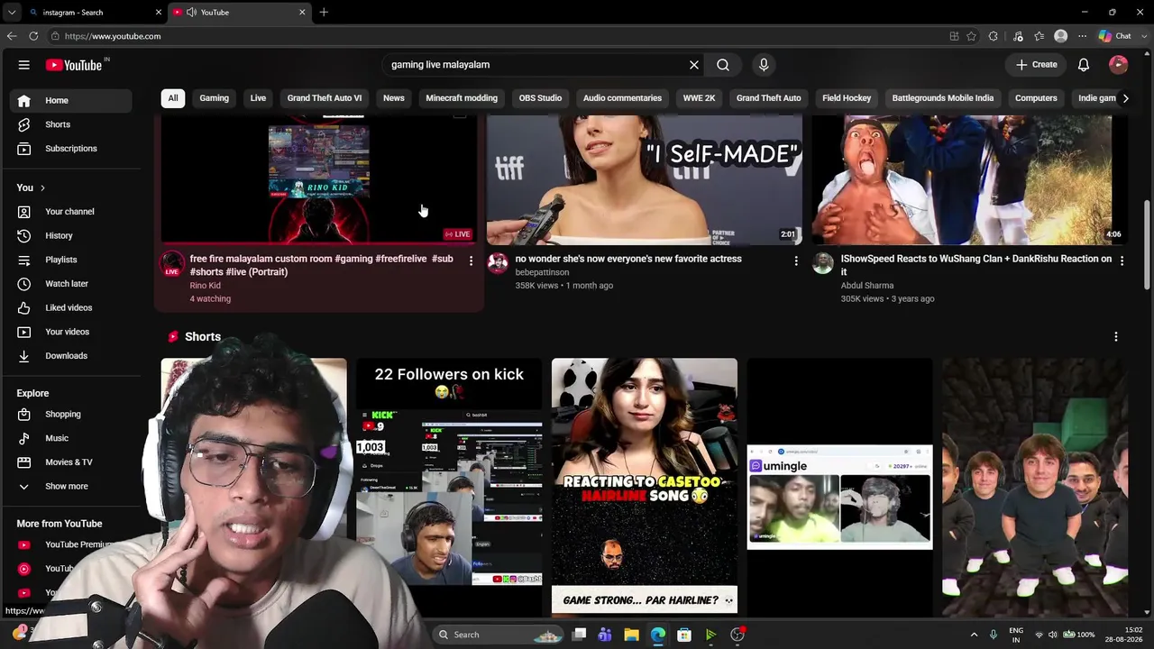The width and height of the screenshot is (1154, 649).
Task: Reload the page
Action: 33,36
